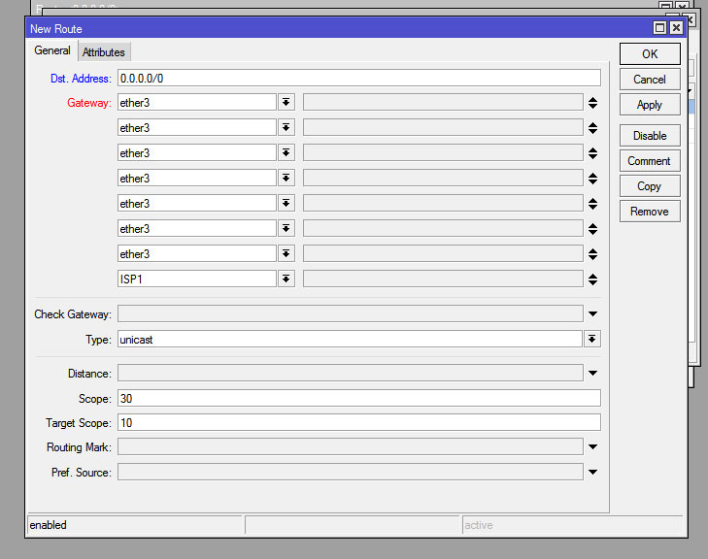Add a Comment to the route
This screenshot has width=708, height=559.
point(649,161)
